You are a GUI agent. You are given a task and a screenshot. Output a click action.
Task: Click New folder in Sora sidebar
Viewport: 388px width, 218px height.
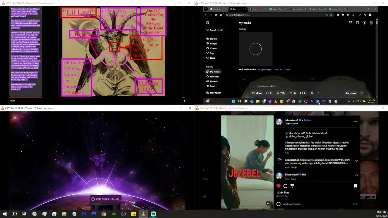point(213,93)
